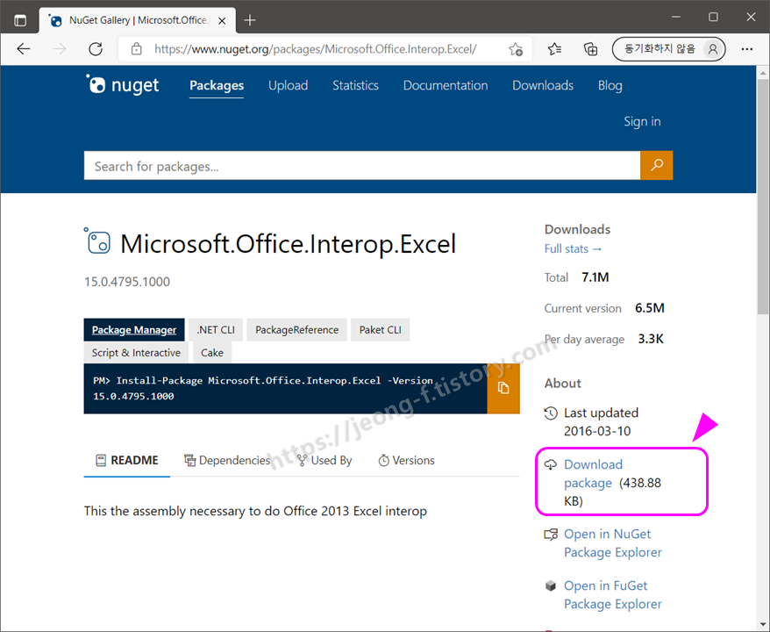Click the site lock icon in address bar

coord(136,48)
